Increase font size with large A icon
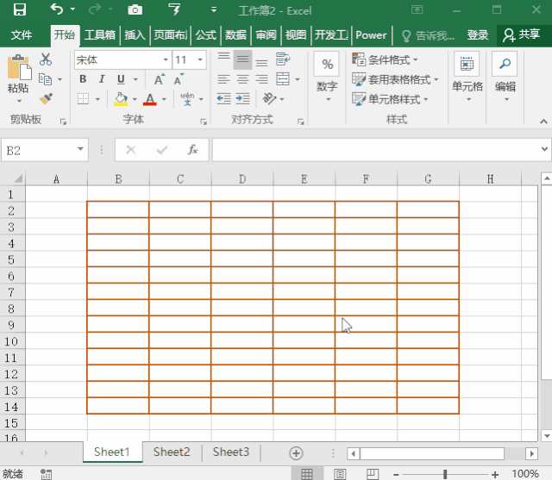Viewport: 552px width, 480px height. click(159, 79)
